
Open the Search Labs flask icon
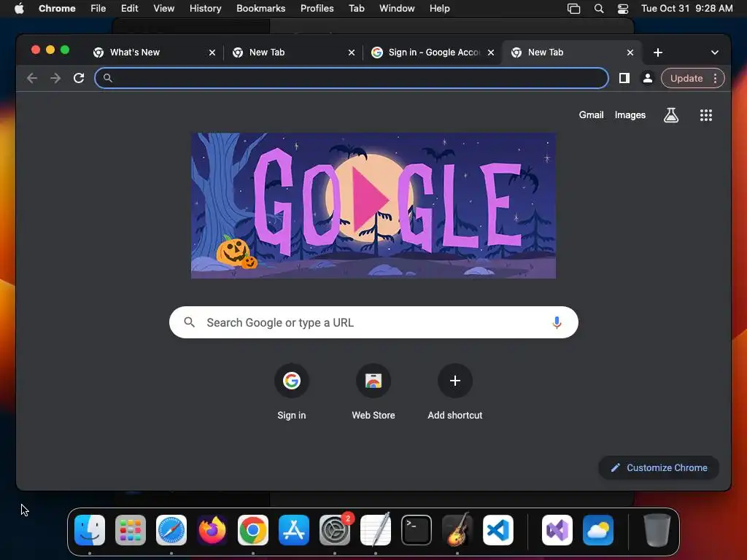[x=671, y=114]
